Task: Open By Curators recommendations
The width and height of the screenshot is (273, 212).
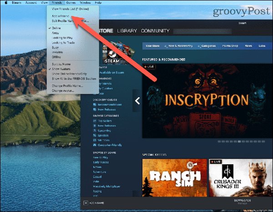Action: tap(106, 89)
